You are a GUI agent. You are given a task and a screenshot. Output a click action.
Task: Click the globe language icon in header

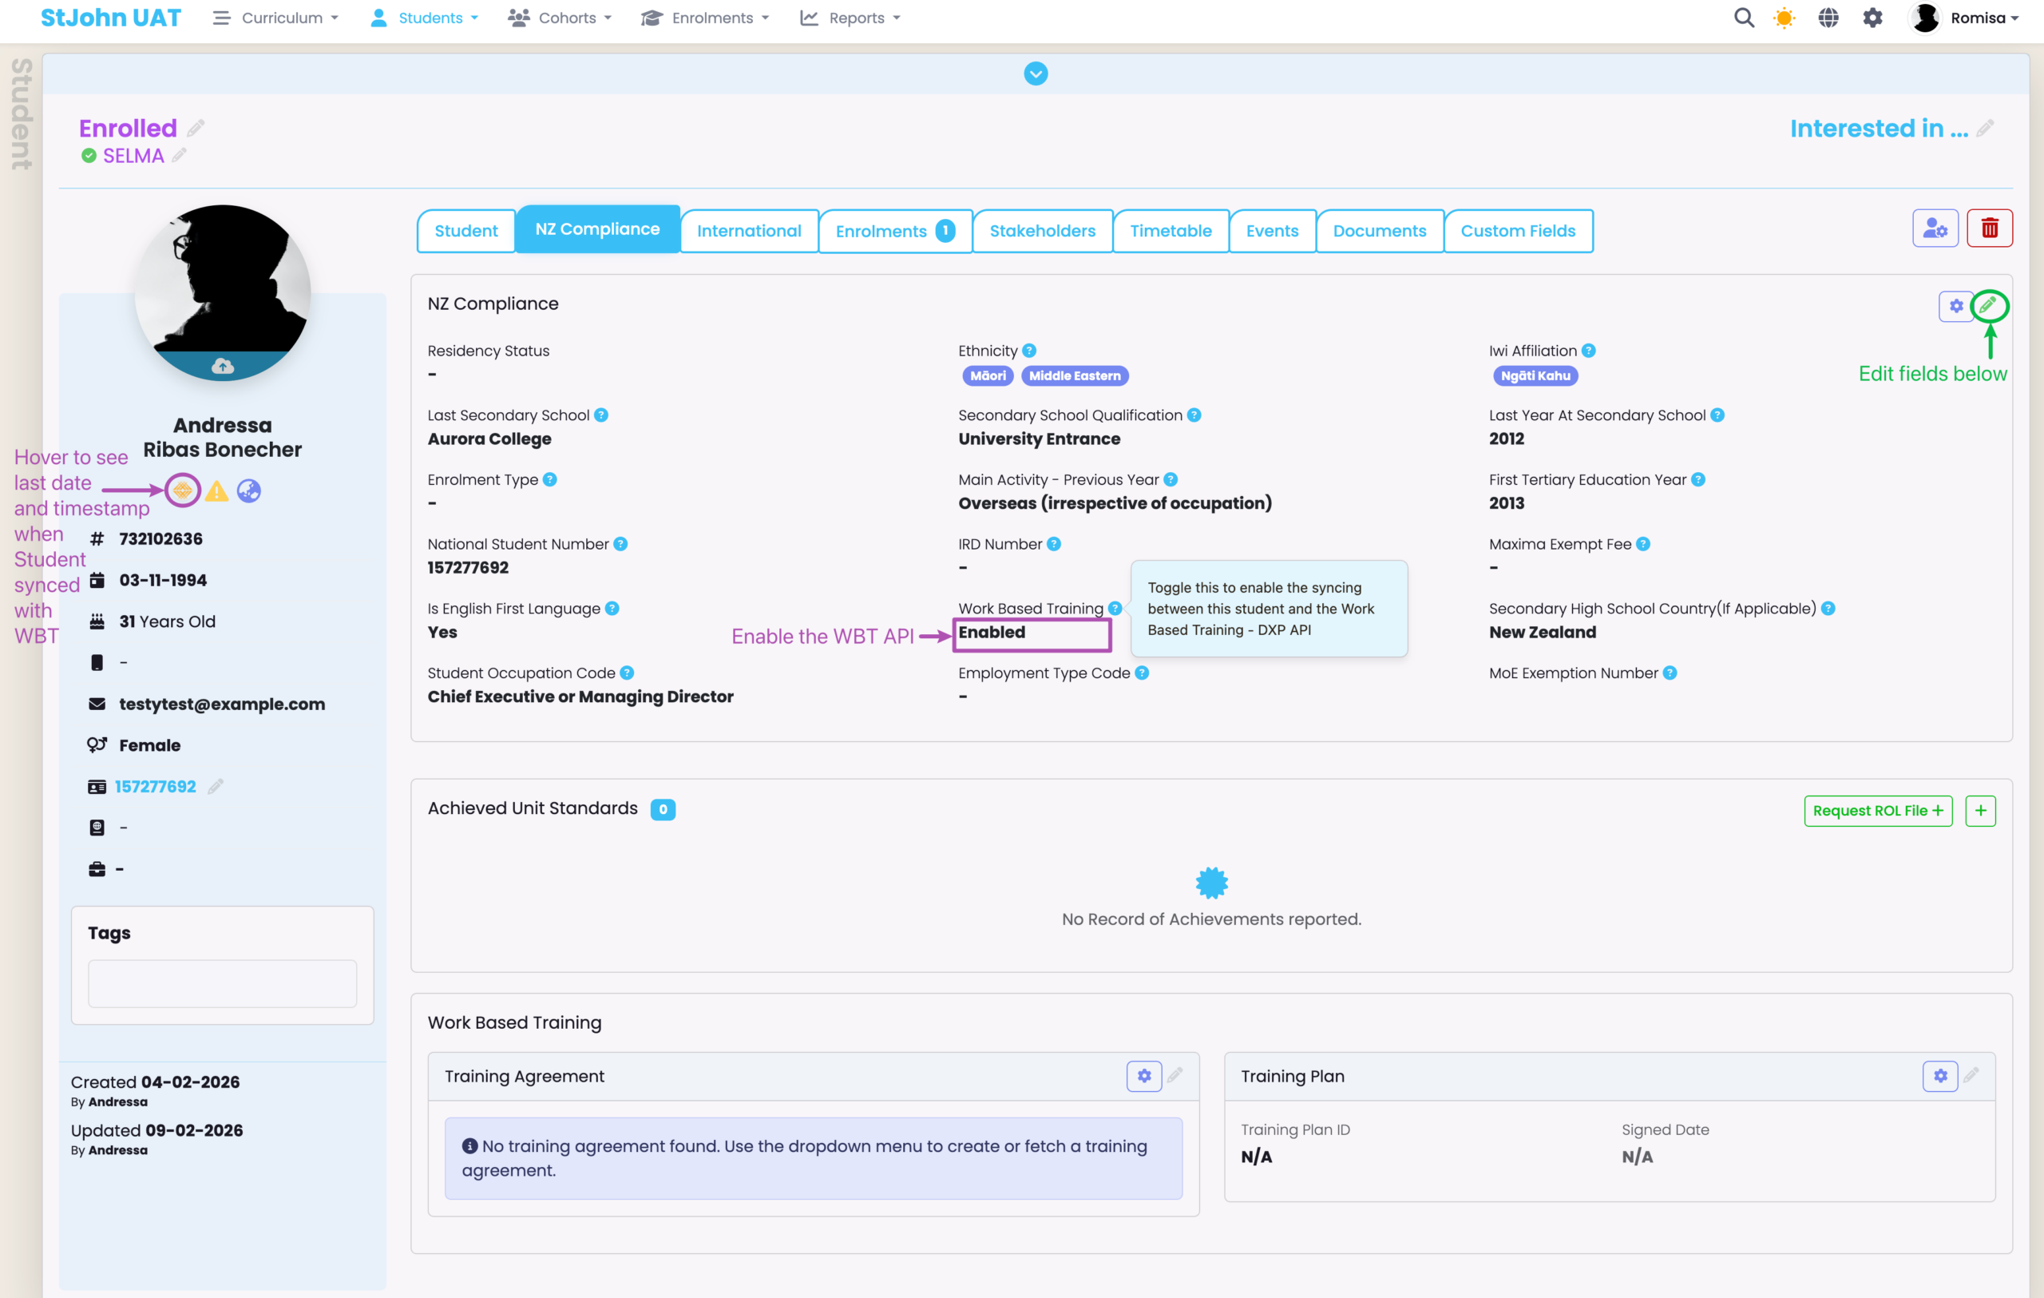click(1828, 18)
